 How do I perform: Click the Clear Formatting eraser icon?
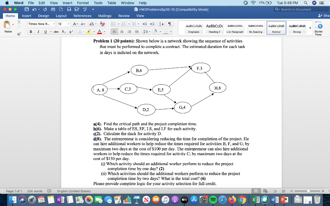tap(102, 24)
